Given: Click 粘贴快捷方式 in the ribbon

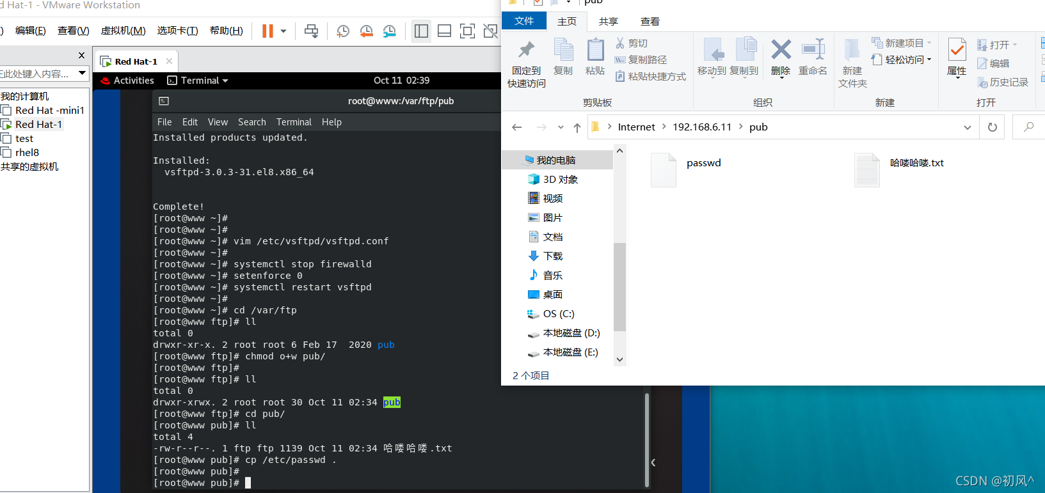Looking at the screenshot, I should click(650, 76).
